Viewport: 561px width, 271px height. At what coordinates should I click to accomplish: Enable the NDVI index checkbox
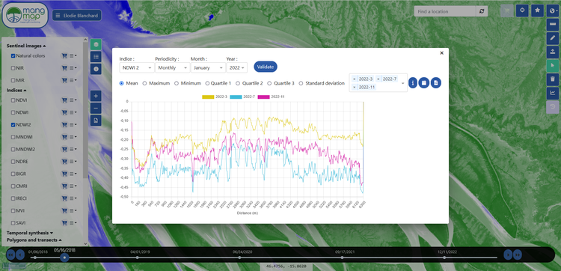click(x=13, y=100)
